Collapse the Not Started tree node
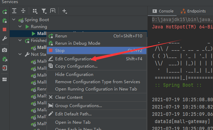213x130 pixels. (20, 54)
